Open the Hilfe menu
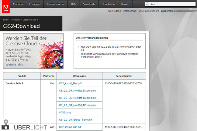This screenshot has width=197, height=131. pyautogui.click(x=74, y=4)
